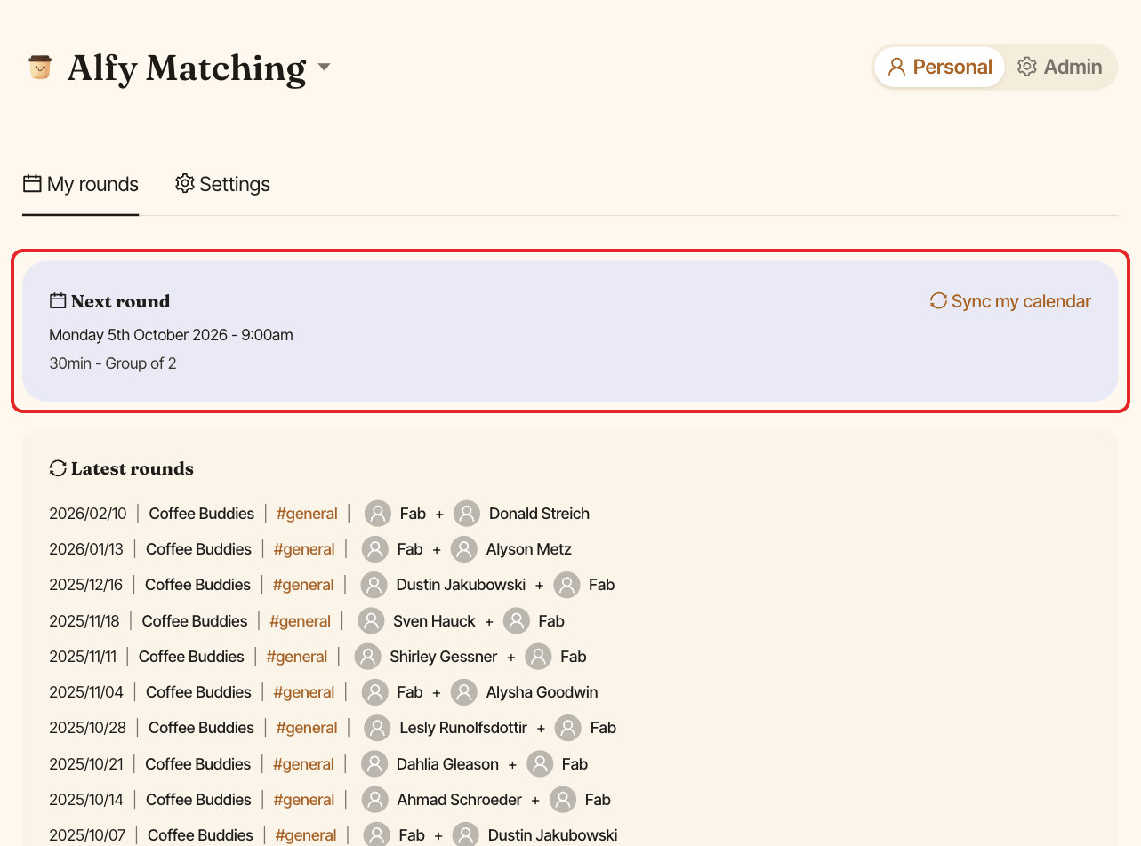Click the 30min - Group of 2 text
Viewport: 1141px width, 846px height.
coord(113,363)
